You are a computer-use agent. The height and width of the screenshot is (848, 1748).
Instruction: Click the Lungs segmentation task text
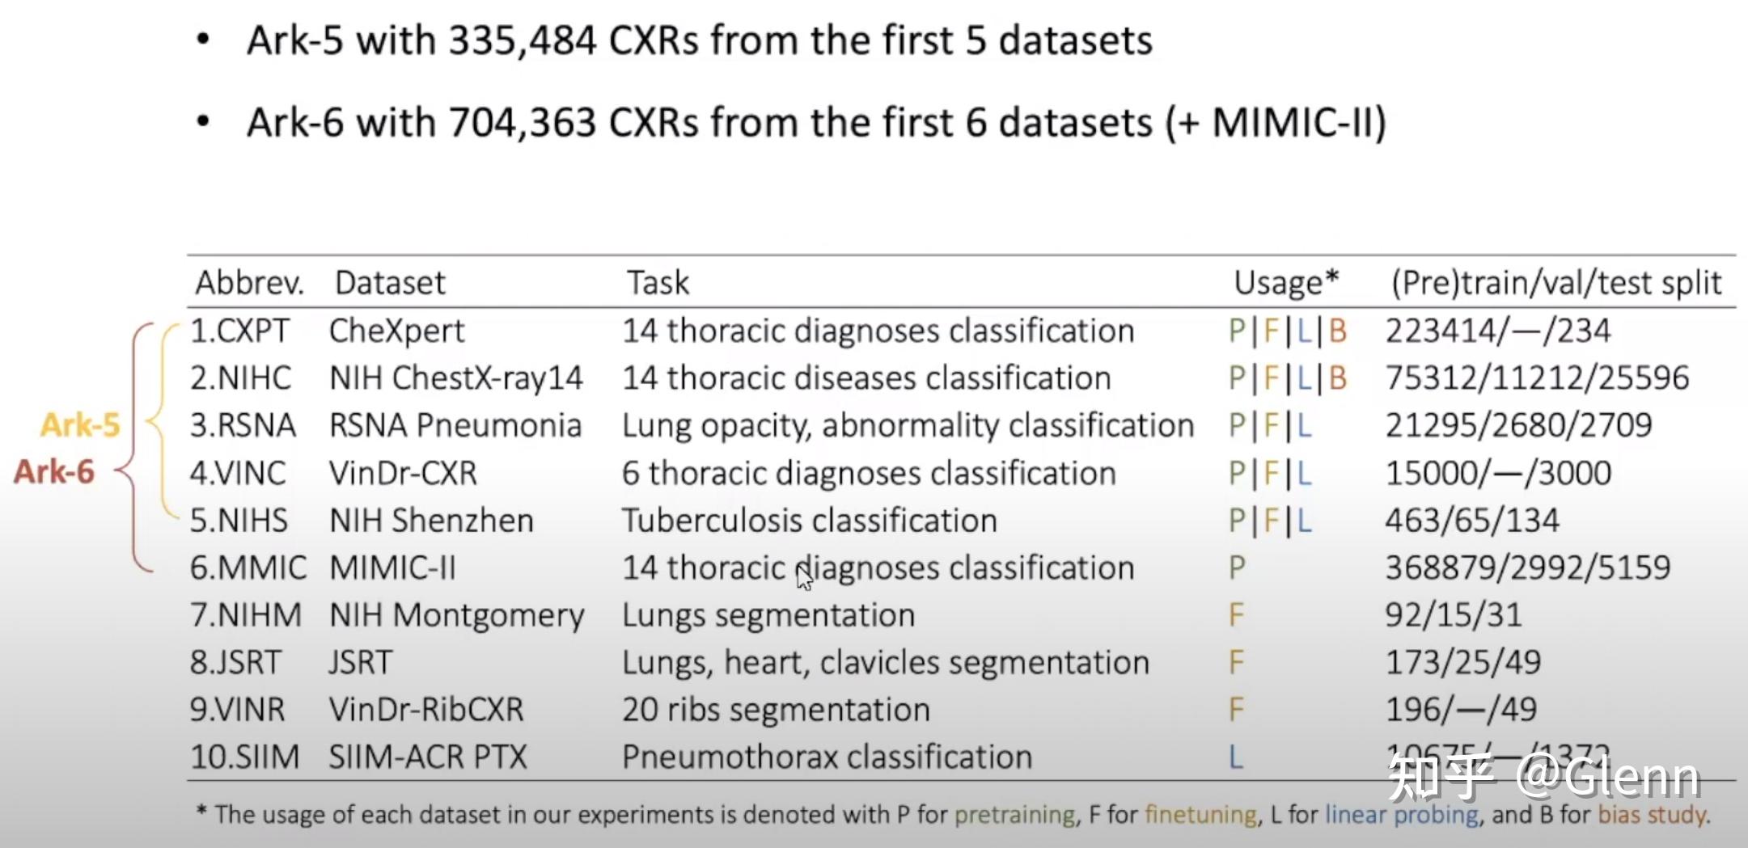coord(768,616)
